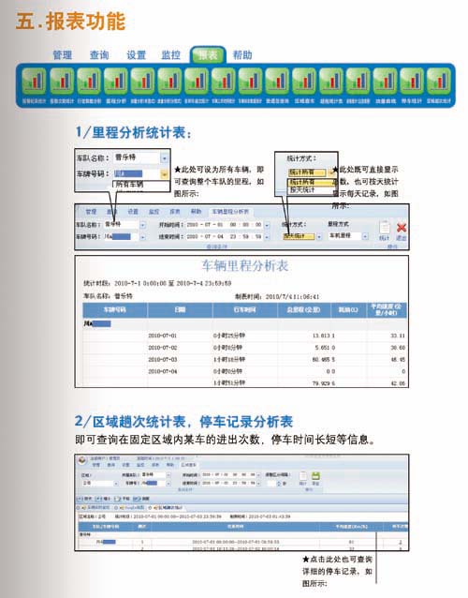This screenshot has height=598, width=468.
Task: Click the thirteenth report chart icon
Action: click(x=358, y=81)
